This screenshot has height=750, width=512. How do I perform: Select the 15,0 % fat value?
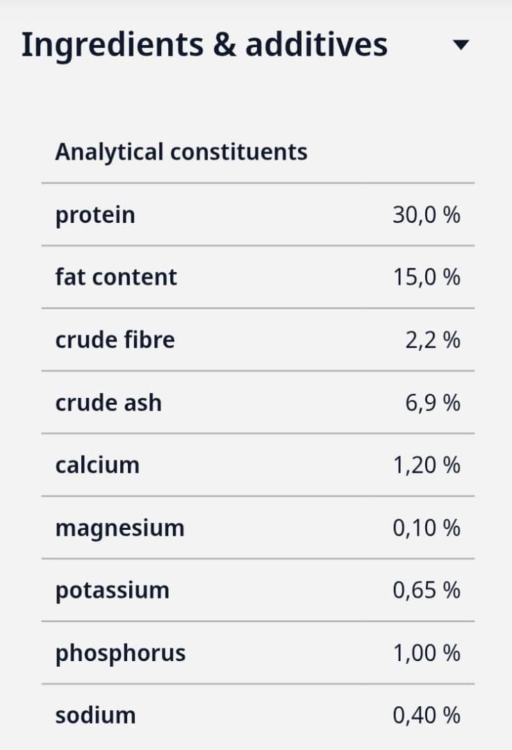point(426,277)
